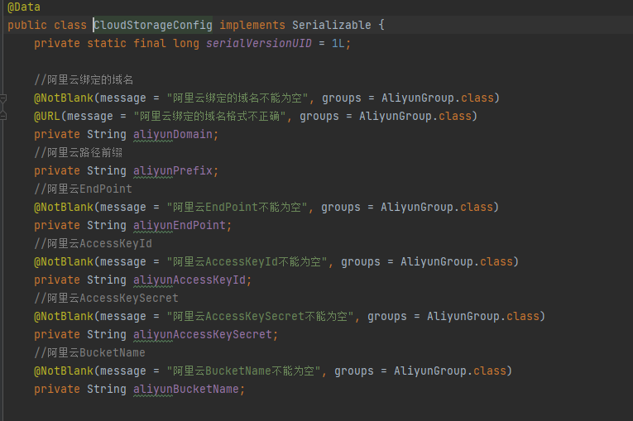Click the string "阿里云AccessKeyId不能为空"

(x=247, y=261)
